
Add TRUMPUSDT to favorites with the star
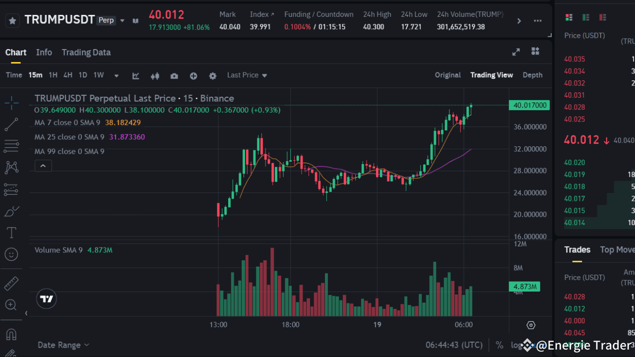pyautogui.click(x=12, y=20)
